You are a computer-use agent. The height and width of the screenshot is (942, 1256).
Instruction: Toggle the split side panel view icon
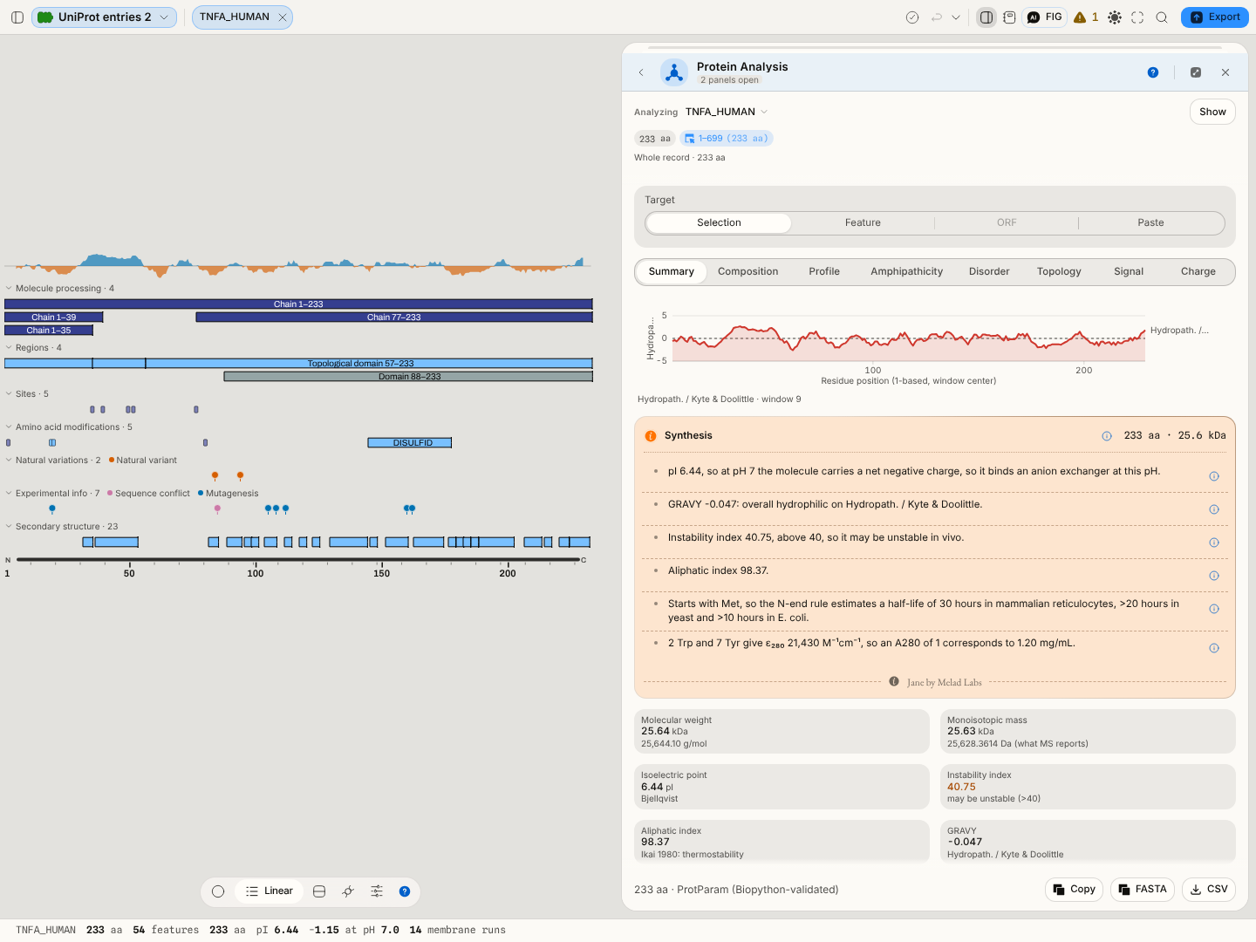click(x=986, y=17)
